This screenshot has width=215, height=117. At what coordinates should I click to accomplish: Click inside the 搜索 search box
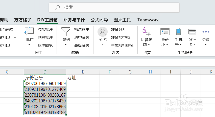(114, 8)
